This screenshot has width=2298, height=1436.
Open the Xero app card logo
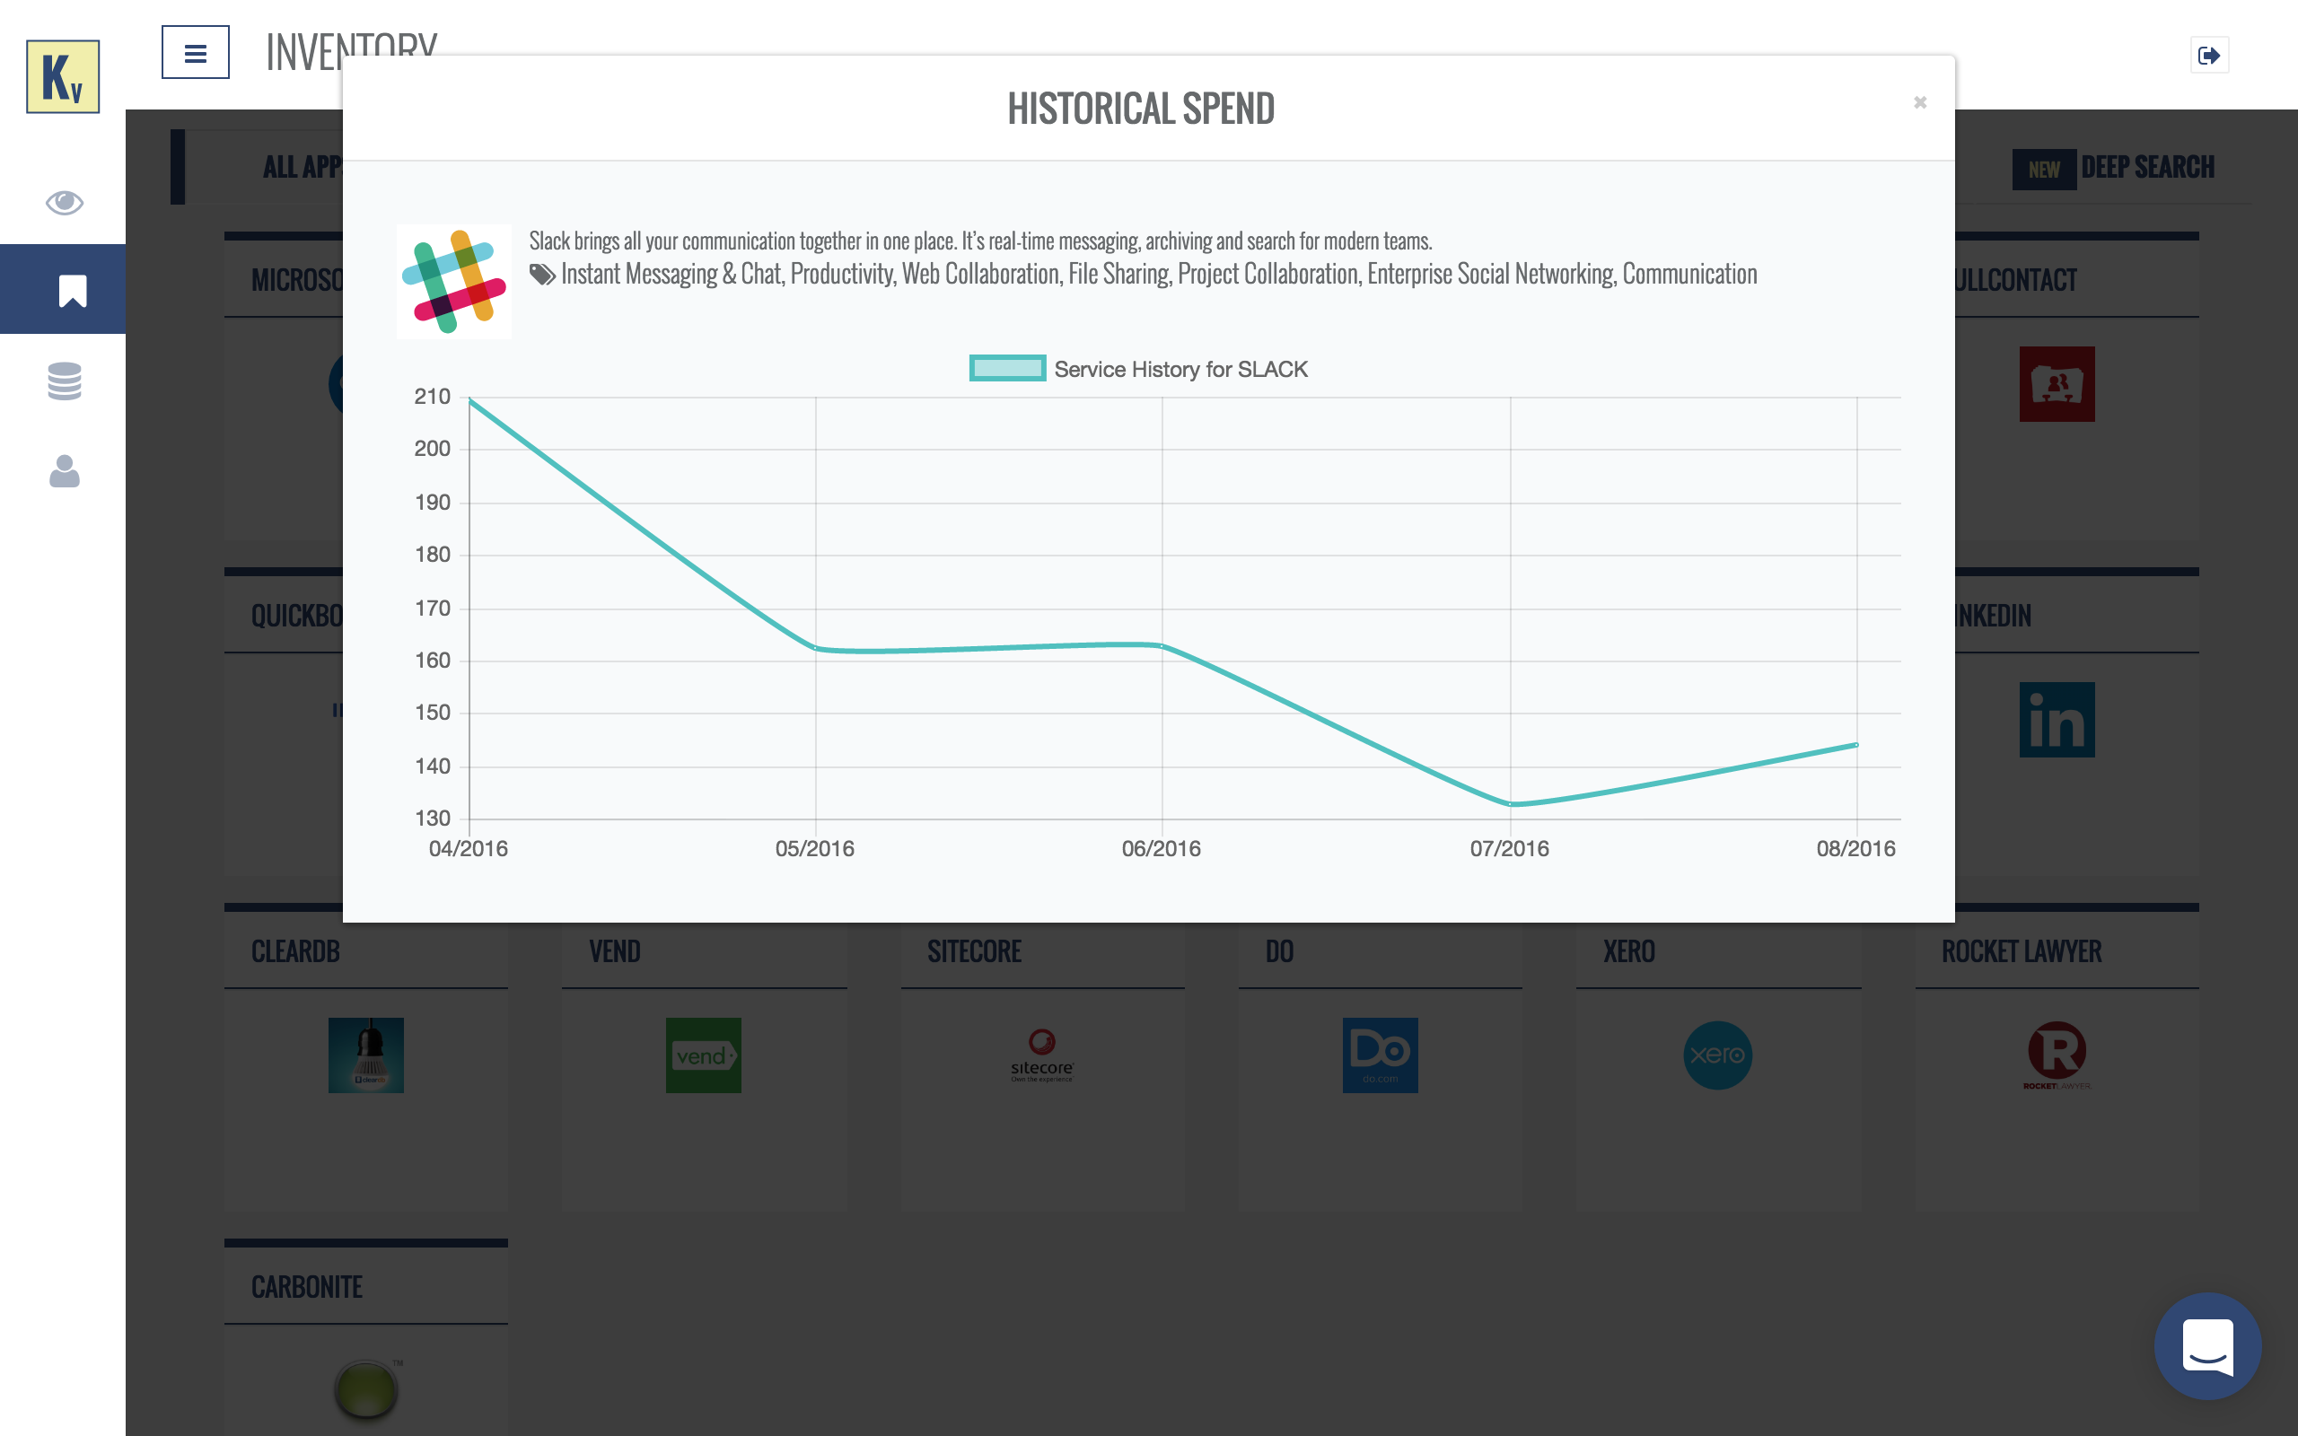1717,1055
